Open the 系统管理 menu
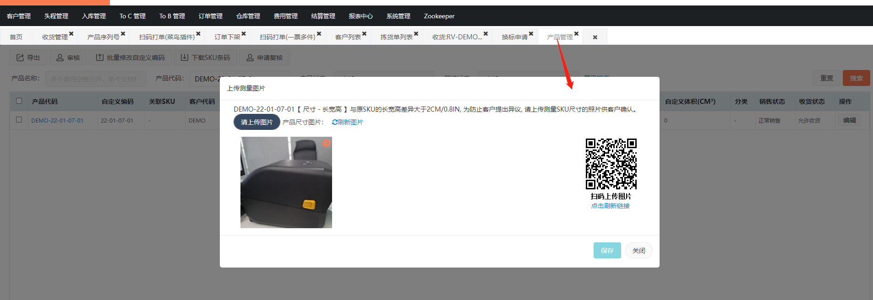The height and width of the screenshot is (300, 873). pyautogui.click(x=398, y=16)
